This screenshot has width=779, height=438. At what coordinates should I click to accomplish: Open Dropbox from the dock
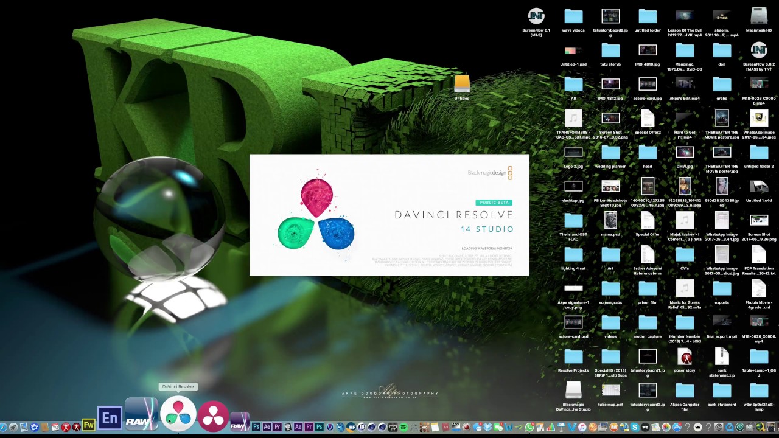click(x=487, y=428)
